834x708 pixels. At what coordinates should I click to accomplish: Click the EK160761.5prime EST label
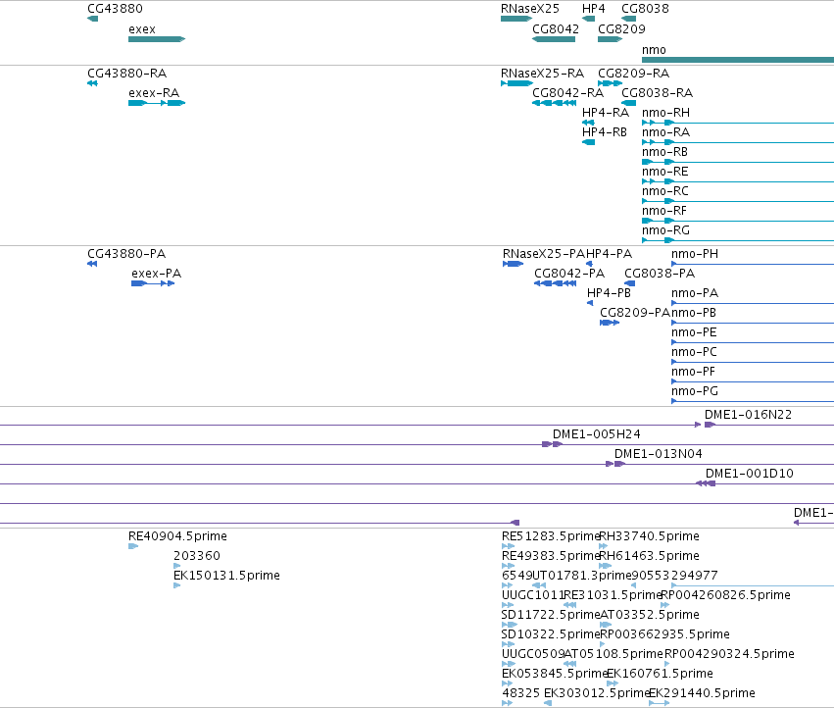(660, 674)
